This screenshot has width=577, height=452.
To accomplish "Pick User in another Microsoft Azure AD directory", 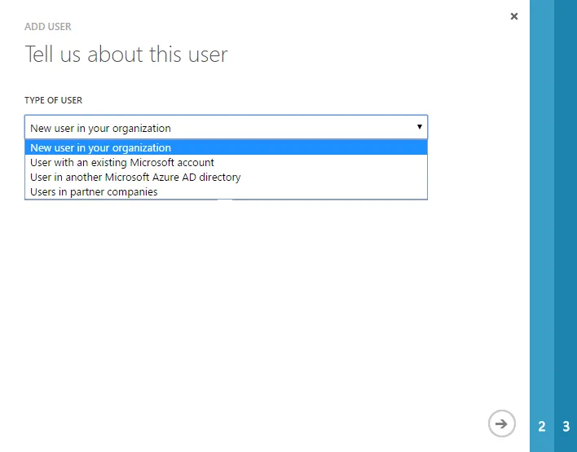I will (135, 178).
